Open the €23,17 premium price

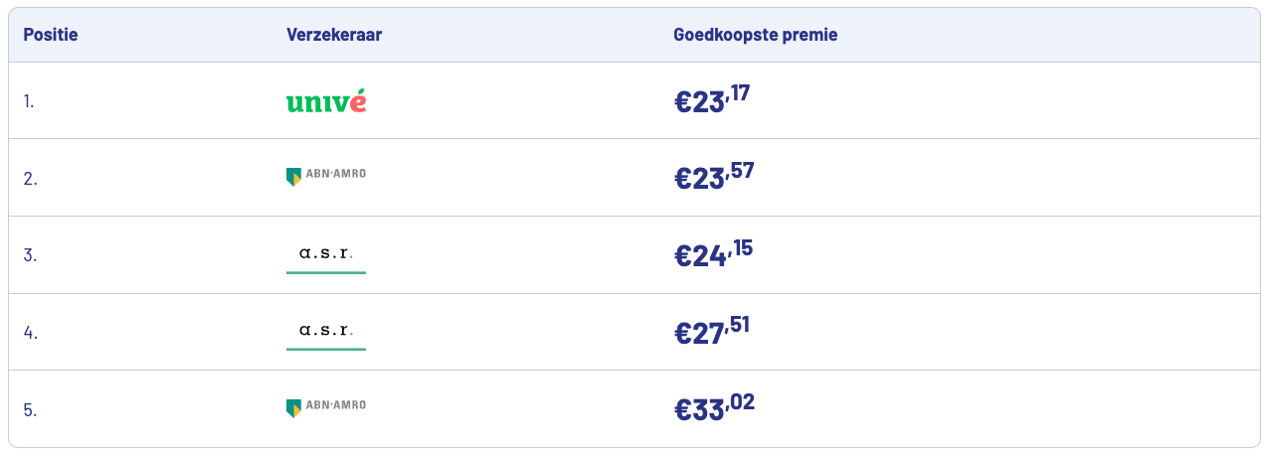coord(712,100)
